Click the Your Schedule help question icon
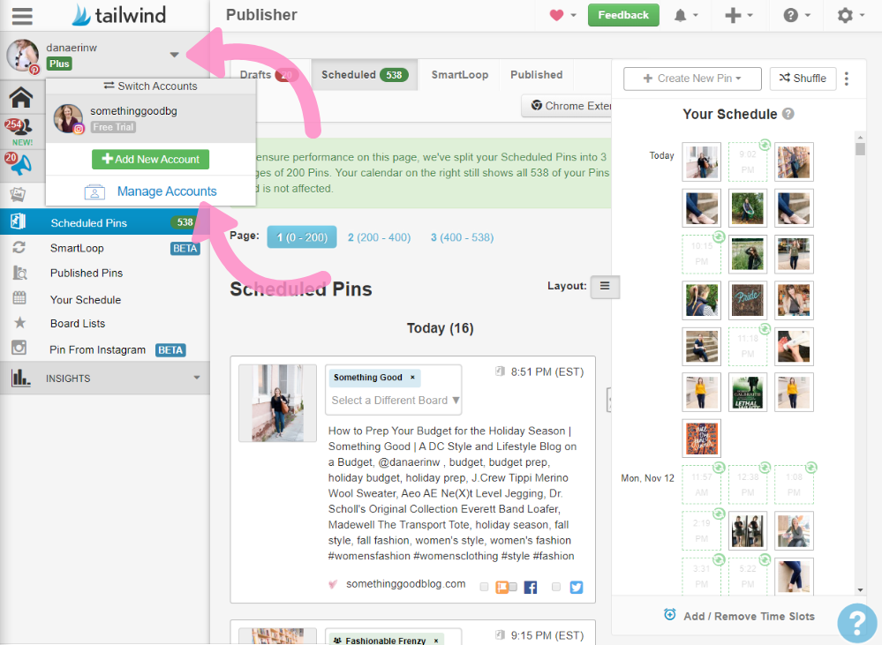882x645 pixels. (788, 114)
